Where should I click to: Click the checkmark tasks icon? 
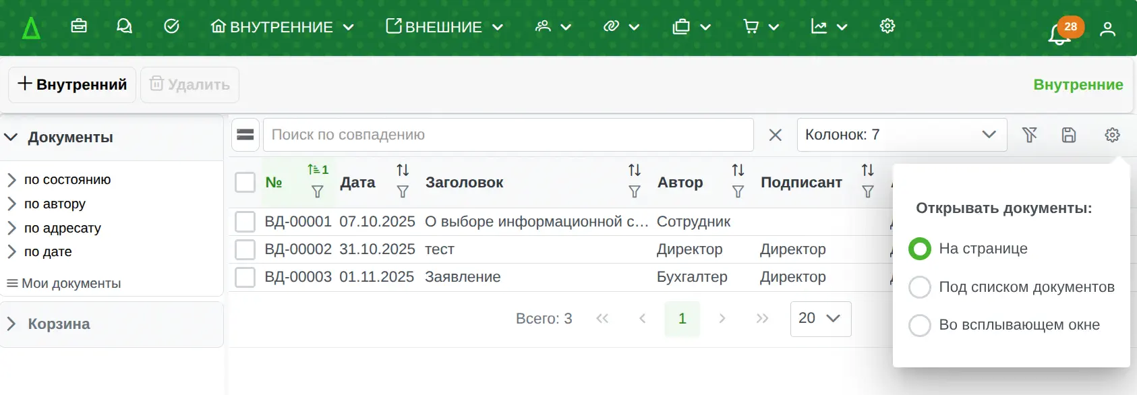[x=172, y=26]
